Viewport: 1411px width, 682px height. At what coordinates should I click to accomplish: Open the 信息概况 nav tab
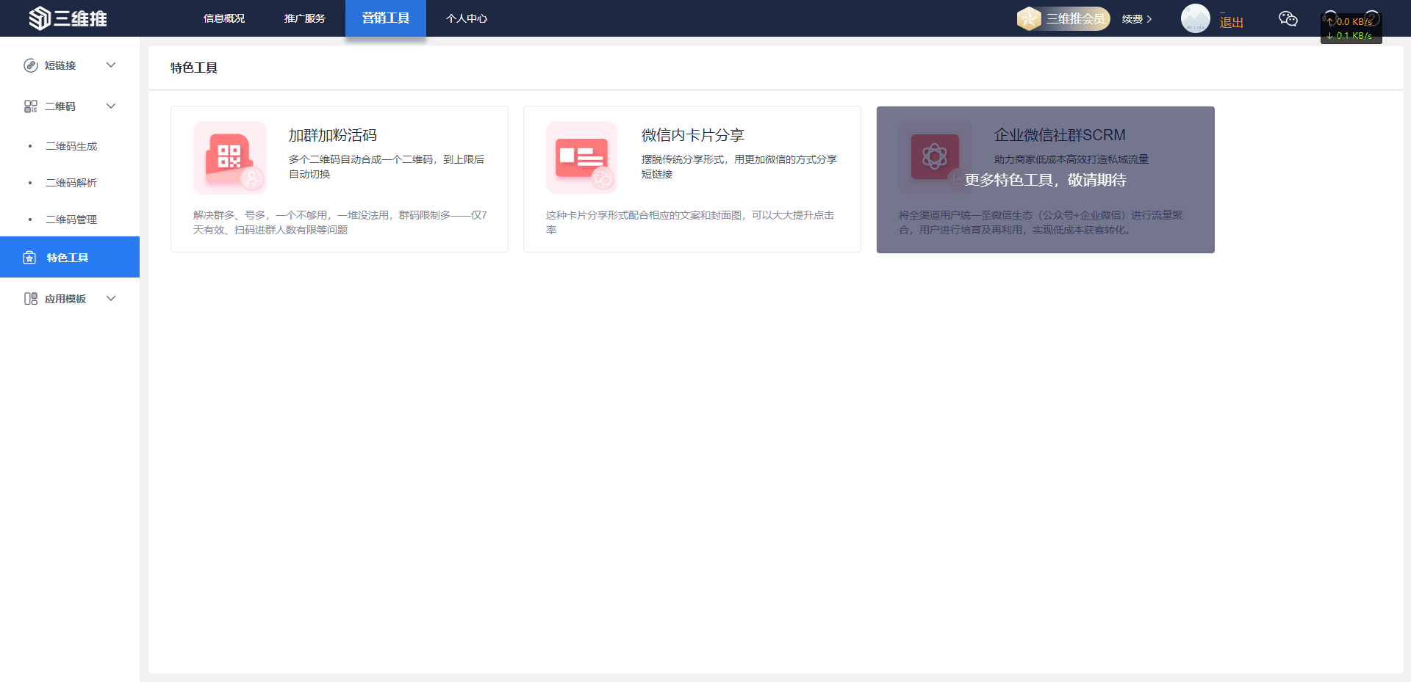[x=224, y=18]
